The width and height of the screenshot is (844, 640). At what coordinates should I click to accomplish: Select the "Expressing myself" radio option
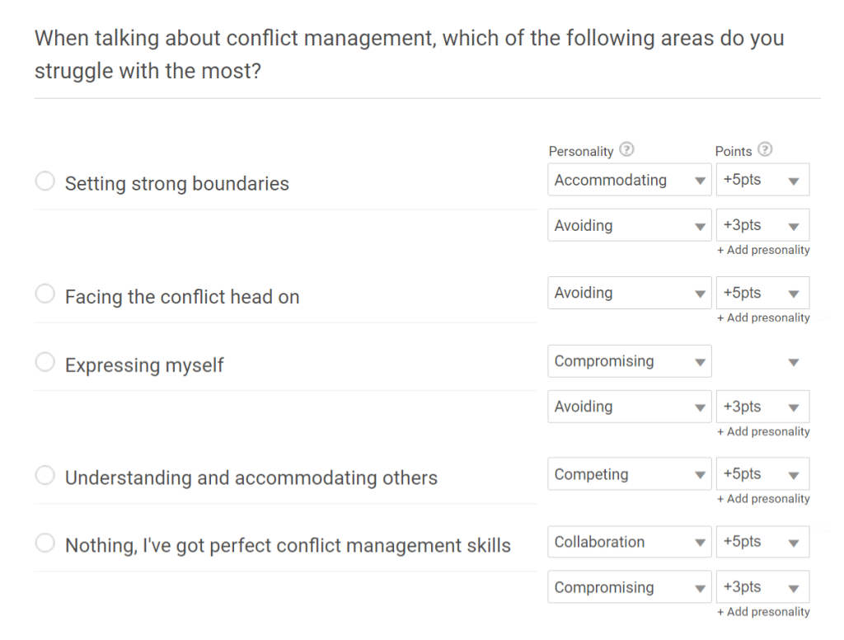click(x=45, y=363)
